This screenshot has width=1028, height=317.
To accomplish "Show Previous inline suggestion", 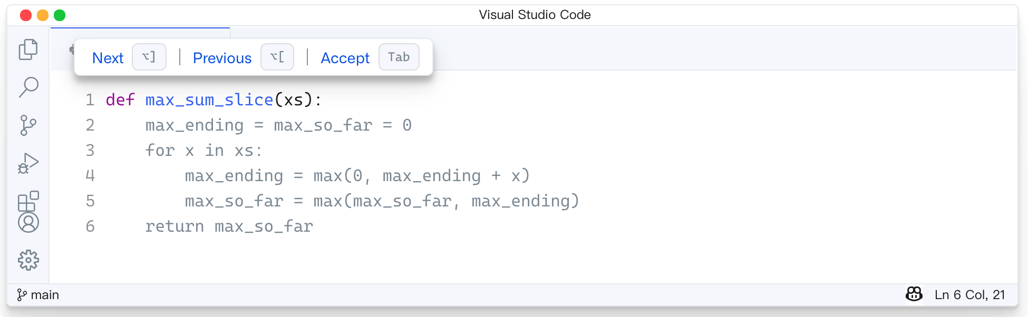I will click(222, 58).
